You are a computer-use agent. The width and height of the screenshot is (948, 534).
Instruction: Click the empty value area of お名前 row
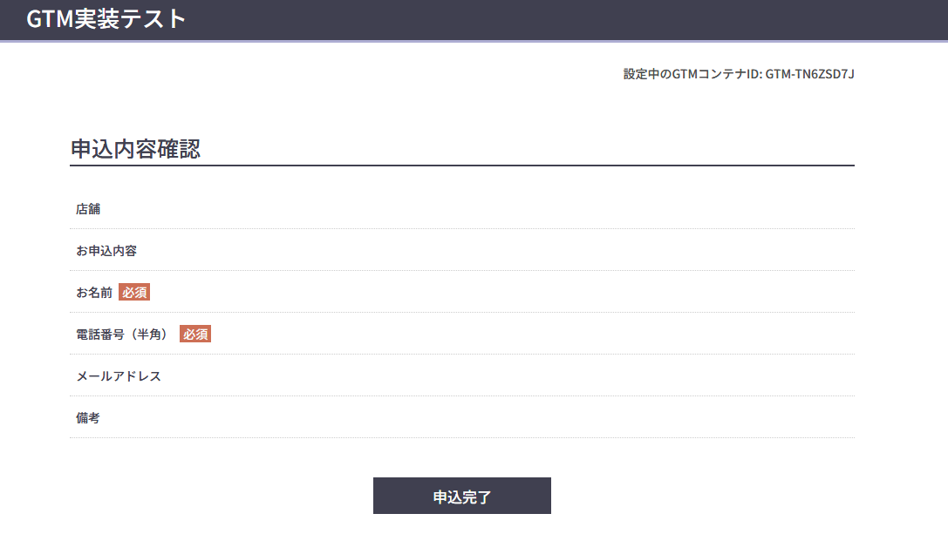(523, 293)
